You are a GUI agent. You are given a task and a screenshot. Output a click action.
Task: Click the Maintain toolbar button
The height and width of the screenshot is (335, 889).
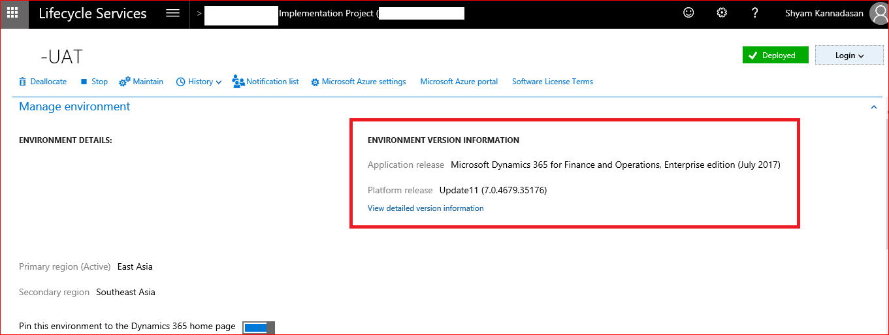click(x=141, y=82)
